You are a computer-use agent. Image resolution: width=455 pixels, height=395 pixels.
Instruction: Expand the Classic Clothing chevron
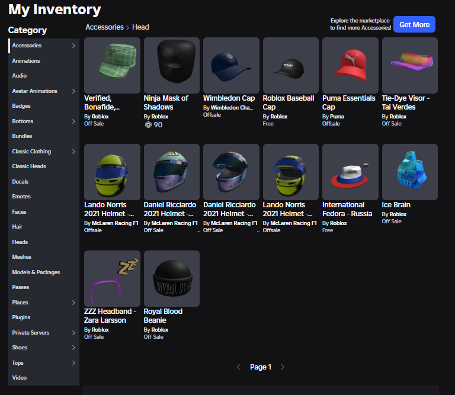coord(73,152)
